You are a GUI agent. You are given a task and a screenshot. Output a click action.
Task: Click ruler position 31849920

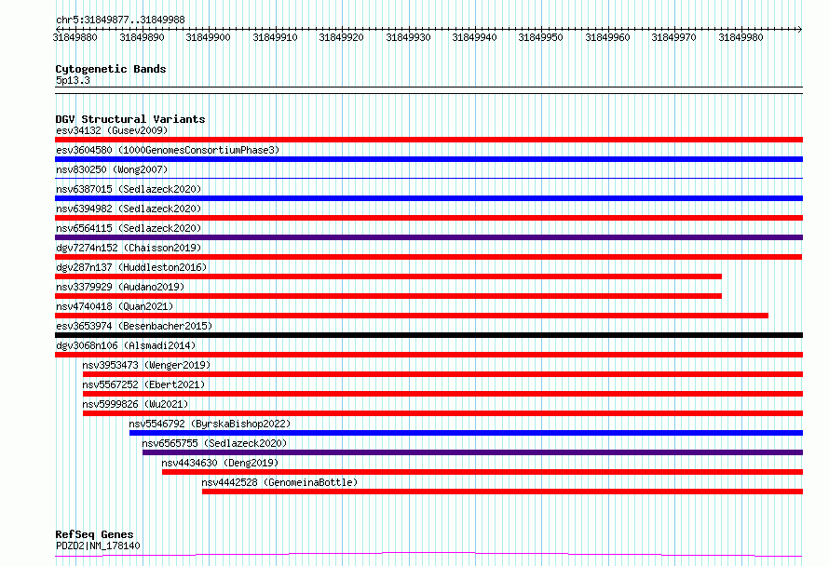pyautogui.click(x=342, y=37)
